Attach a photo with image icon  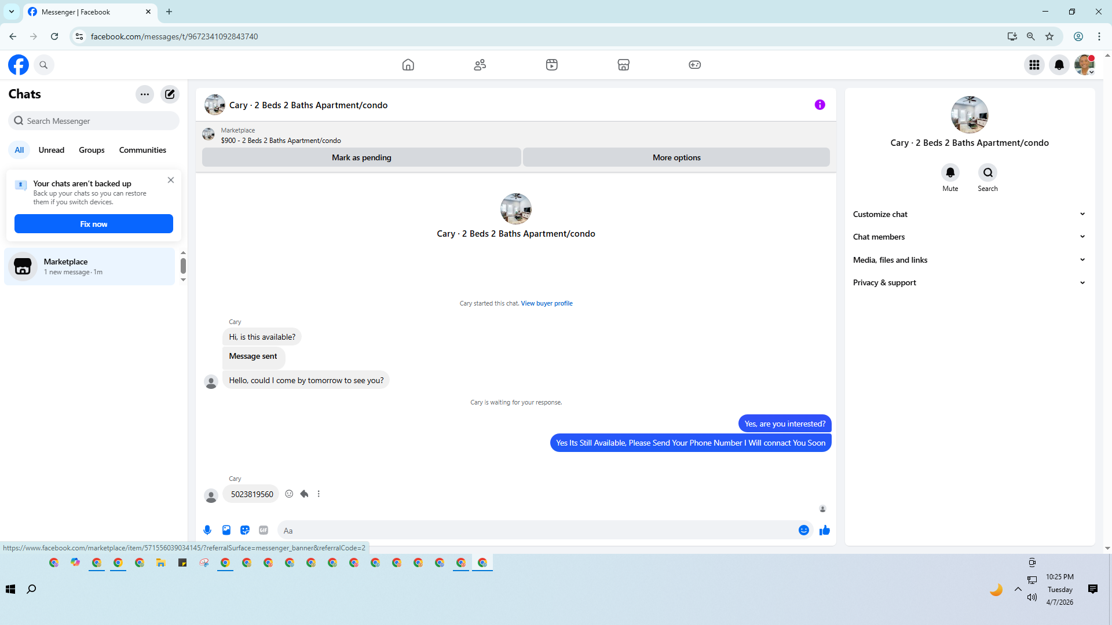click(x=226, y=530)
